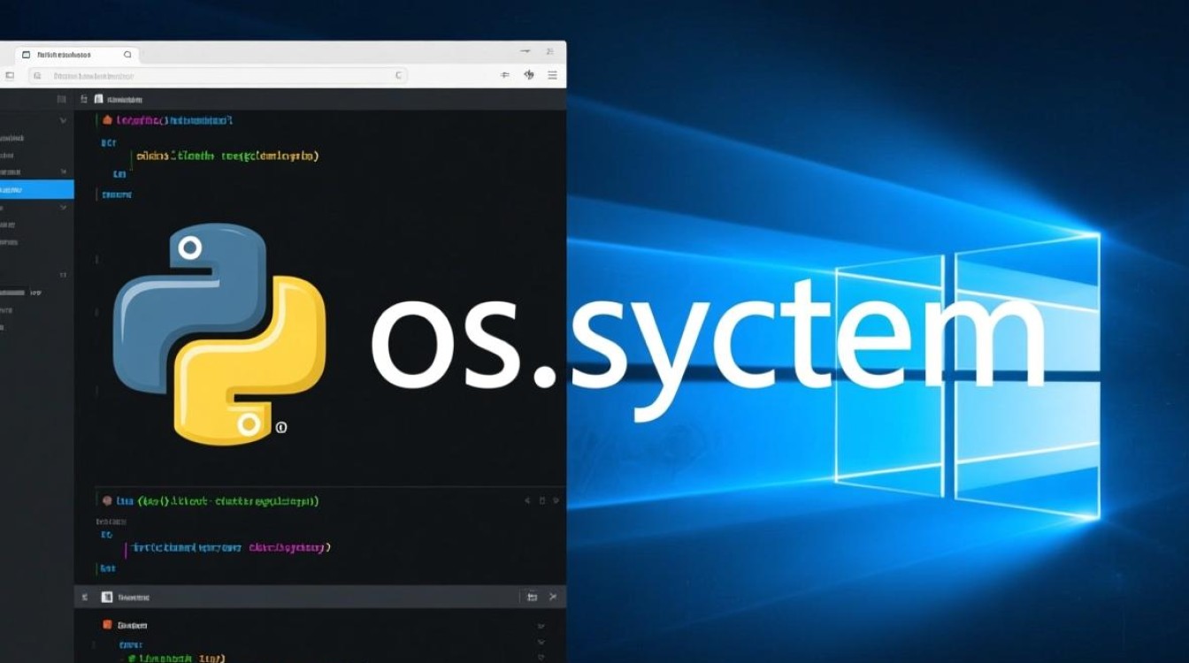The height and width of the screenshot is (663, 1189).
Task: Toggle the breadcrumb icon left of the editor tab
Action: pos(85,97)
